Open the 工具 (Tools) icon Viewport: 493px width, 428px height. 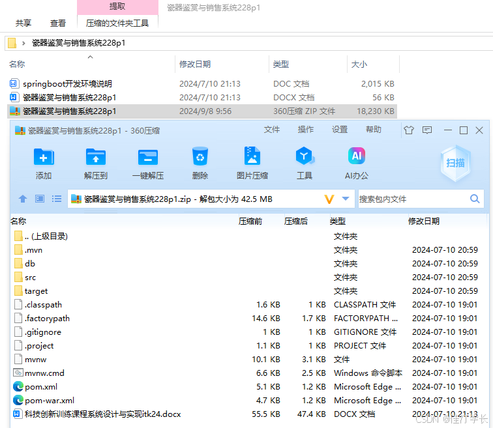click(x=304, y=156)
